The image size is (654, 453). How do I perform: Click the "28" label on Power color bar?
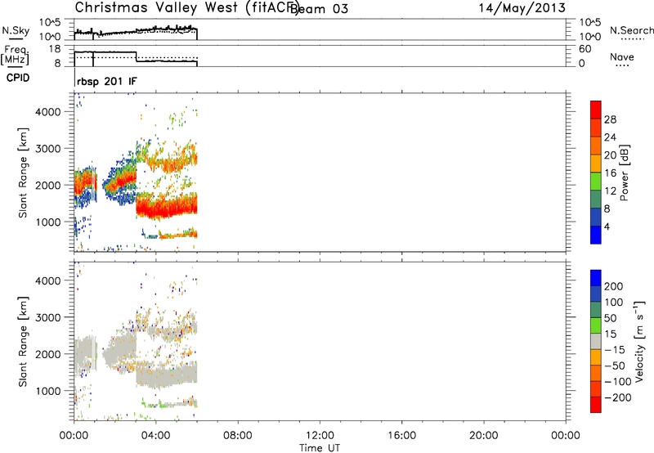coord(610,119)
